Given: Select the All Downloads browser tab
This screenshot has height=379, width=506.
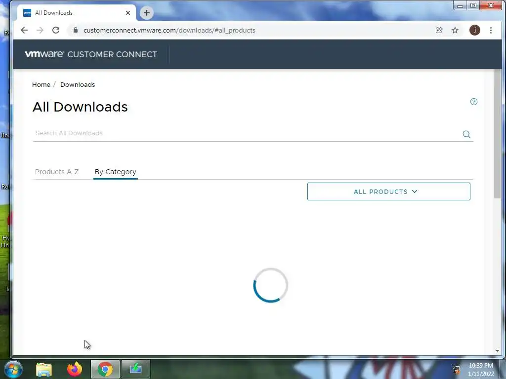Looking at the screenshot, I should [77, 13].
